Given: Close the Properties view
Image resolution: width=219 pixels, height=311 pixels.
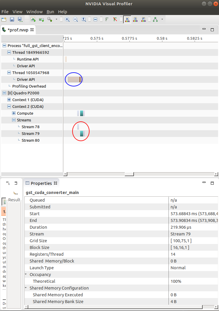Looking at the screenshot, I should [x=55, y=183].
